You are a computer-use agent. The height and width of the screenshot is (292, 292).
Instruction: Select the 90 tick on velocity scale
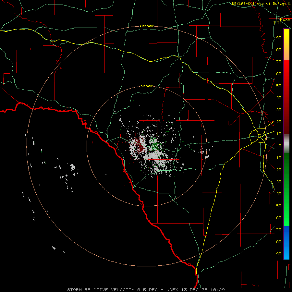(279, 38)
